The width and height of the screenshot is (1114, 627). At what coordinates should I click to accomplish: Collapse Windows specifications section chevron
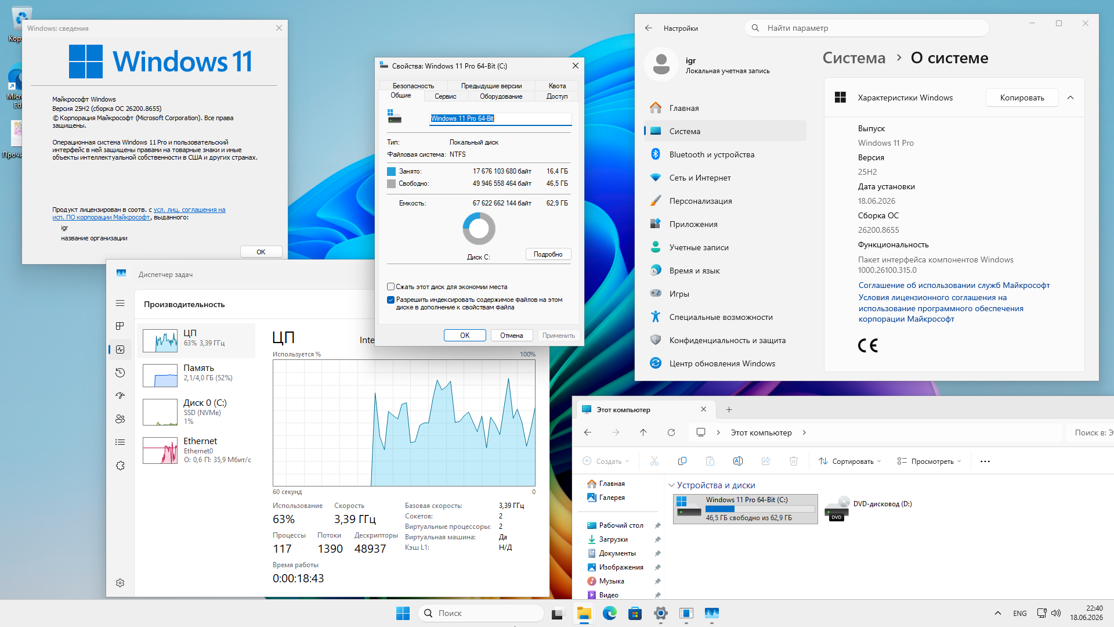1070,98
